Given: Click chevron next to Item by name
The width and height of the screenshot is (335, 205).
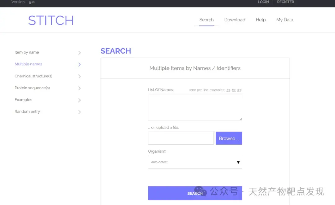Looking at the screenshot, I should 79,53.
